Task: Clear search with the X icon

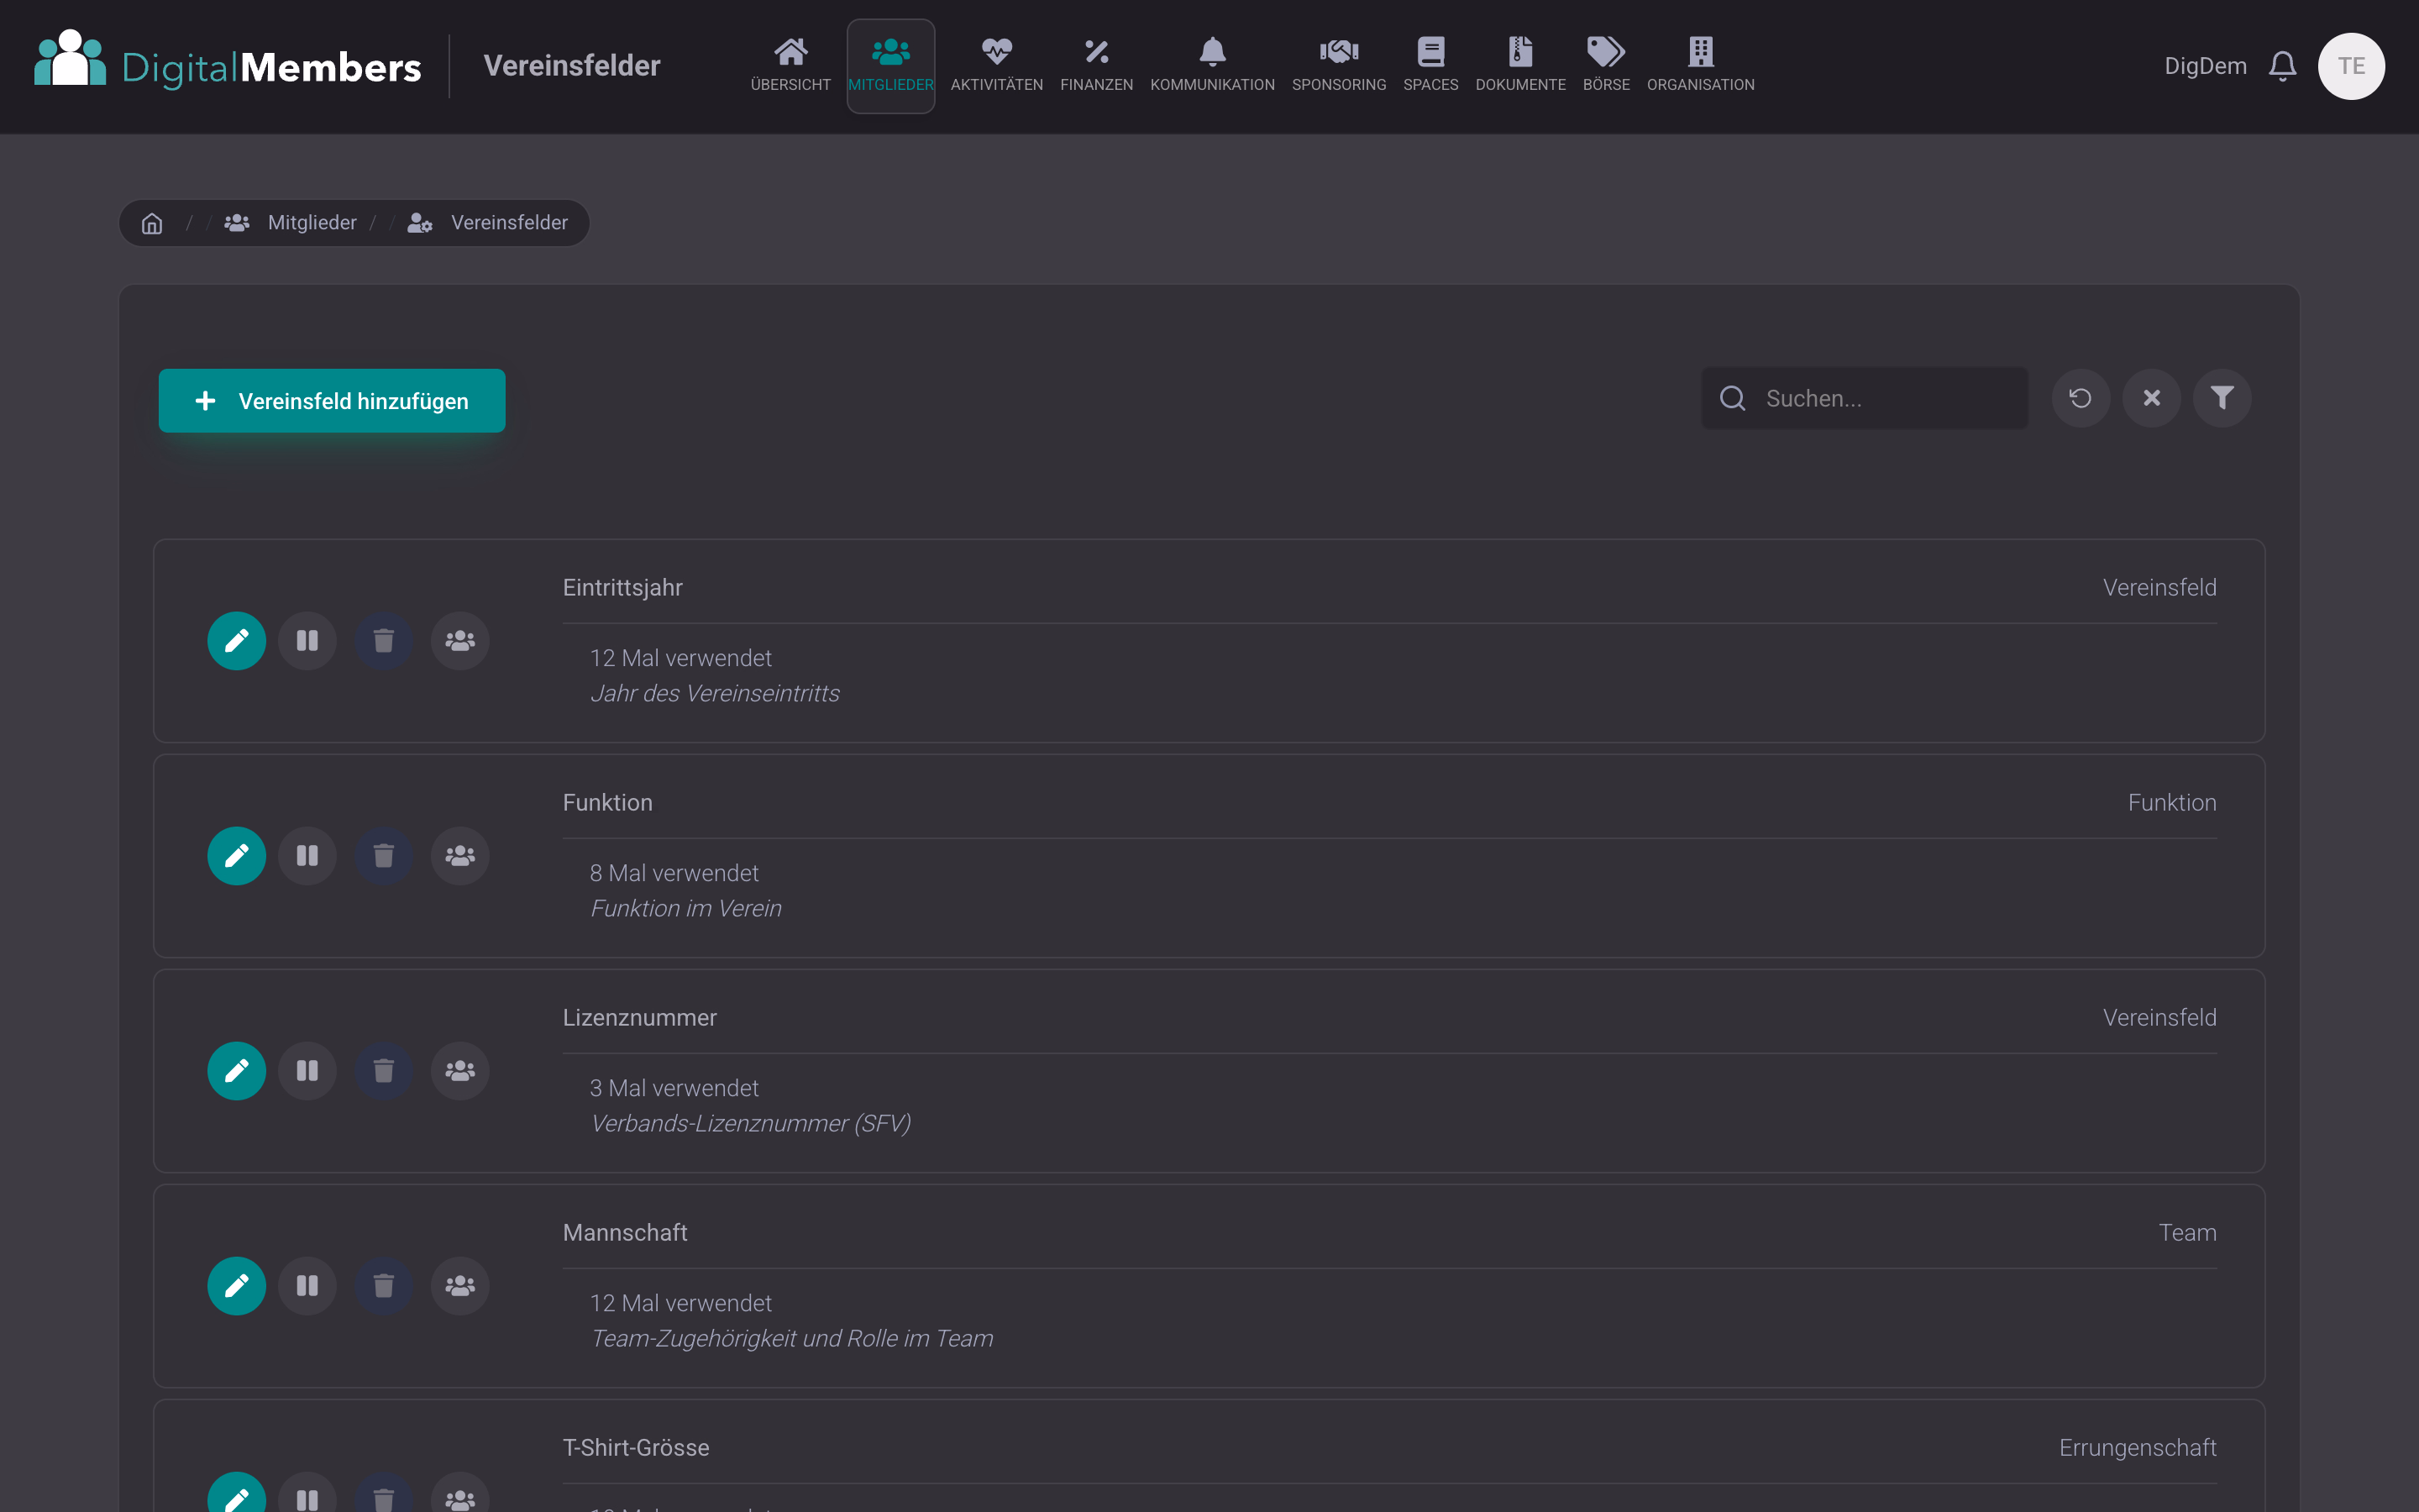Action: coord(2151,398)
